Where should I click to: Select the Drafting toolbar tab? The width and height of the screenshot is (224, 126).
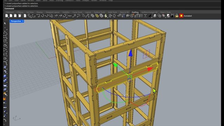click(x=135, y=12)
